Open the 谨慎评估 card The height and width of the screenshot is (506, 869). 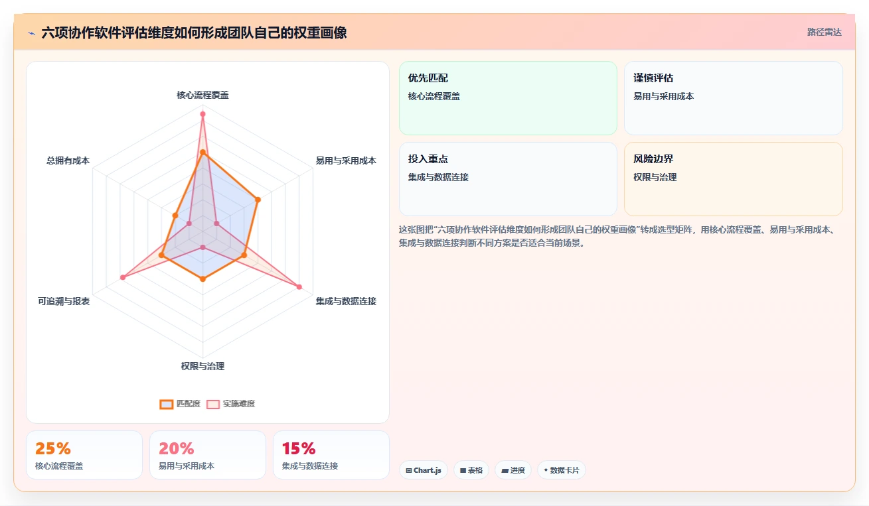point(734,98)
